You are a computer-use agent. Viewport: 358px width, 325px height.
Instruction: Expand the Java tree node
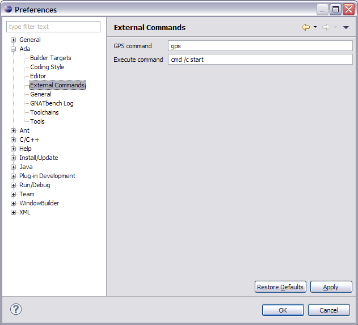pos(13,167)
